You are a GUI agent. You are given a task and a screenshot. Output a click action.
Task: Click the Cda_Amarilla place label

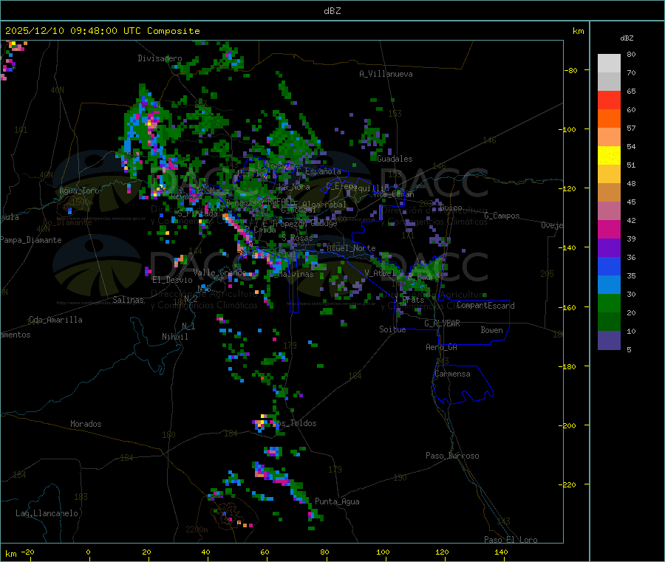(x=55, y=320)
